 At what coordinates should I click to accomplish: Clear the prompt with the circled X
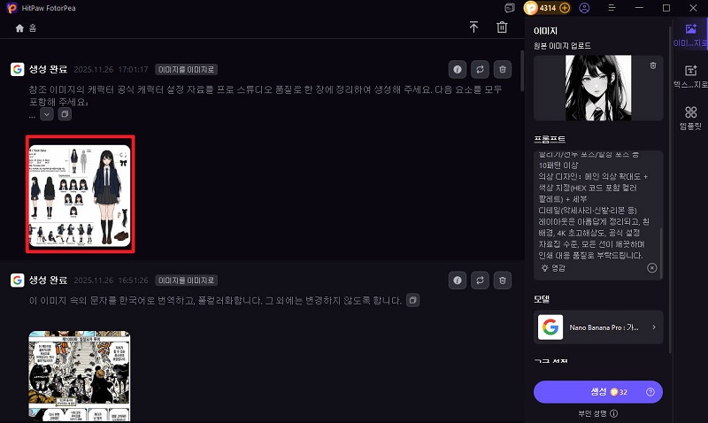pos(652,268)
